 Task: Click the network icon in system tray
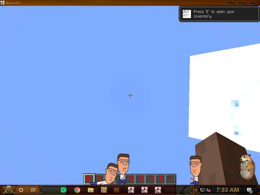point(202,190)
